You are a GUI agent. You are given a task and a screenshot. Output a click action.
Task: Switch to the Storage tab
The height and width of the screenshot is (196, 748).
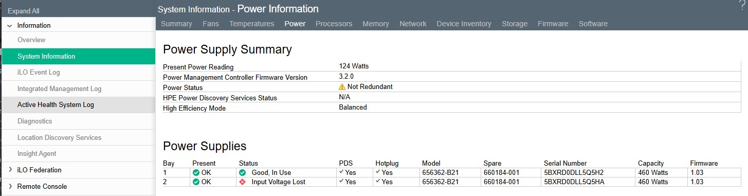pos(515,24)
